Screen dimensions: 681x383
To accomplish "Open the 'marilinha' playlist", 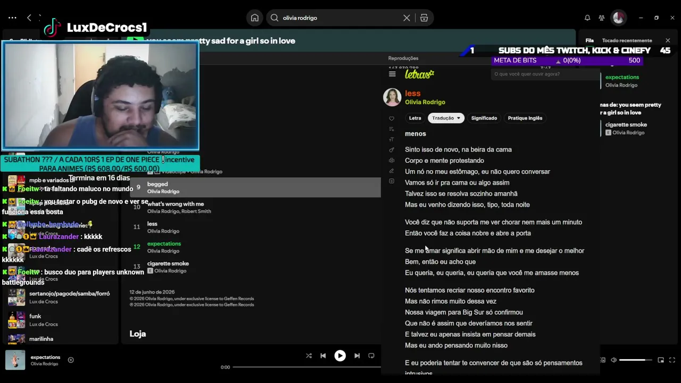I will coord(60,339).
